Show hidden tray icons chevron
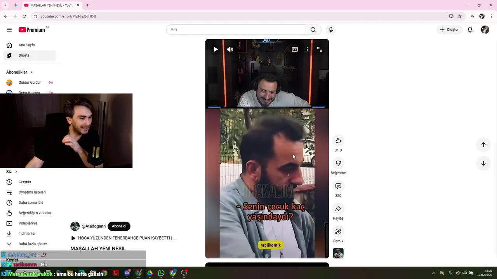Image resolution: width=497 pixels, height=279 pixels. click(x=433, y=273)
